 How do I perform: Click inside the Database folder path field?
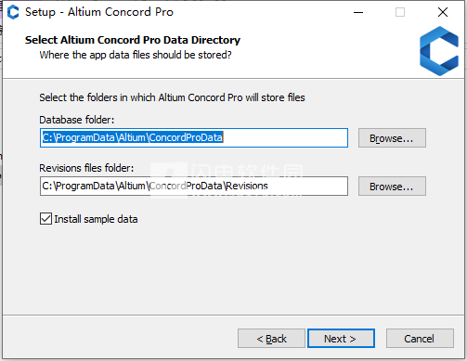(x=194, y=137)
